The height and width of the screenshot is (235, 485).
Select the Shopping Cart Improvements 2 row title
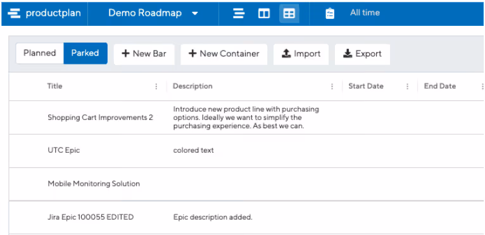tap(100, 117)
